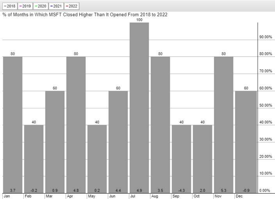The width and height of the screenshot is (275, 199).
Task: Select the October bar in chart
Action: (x=203, y=159)
